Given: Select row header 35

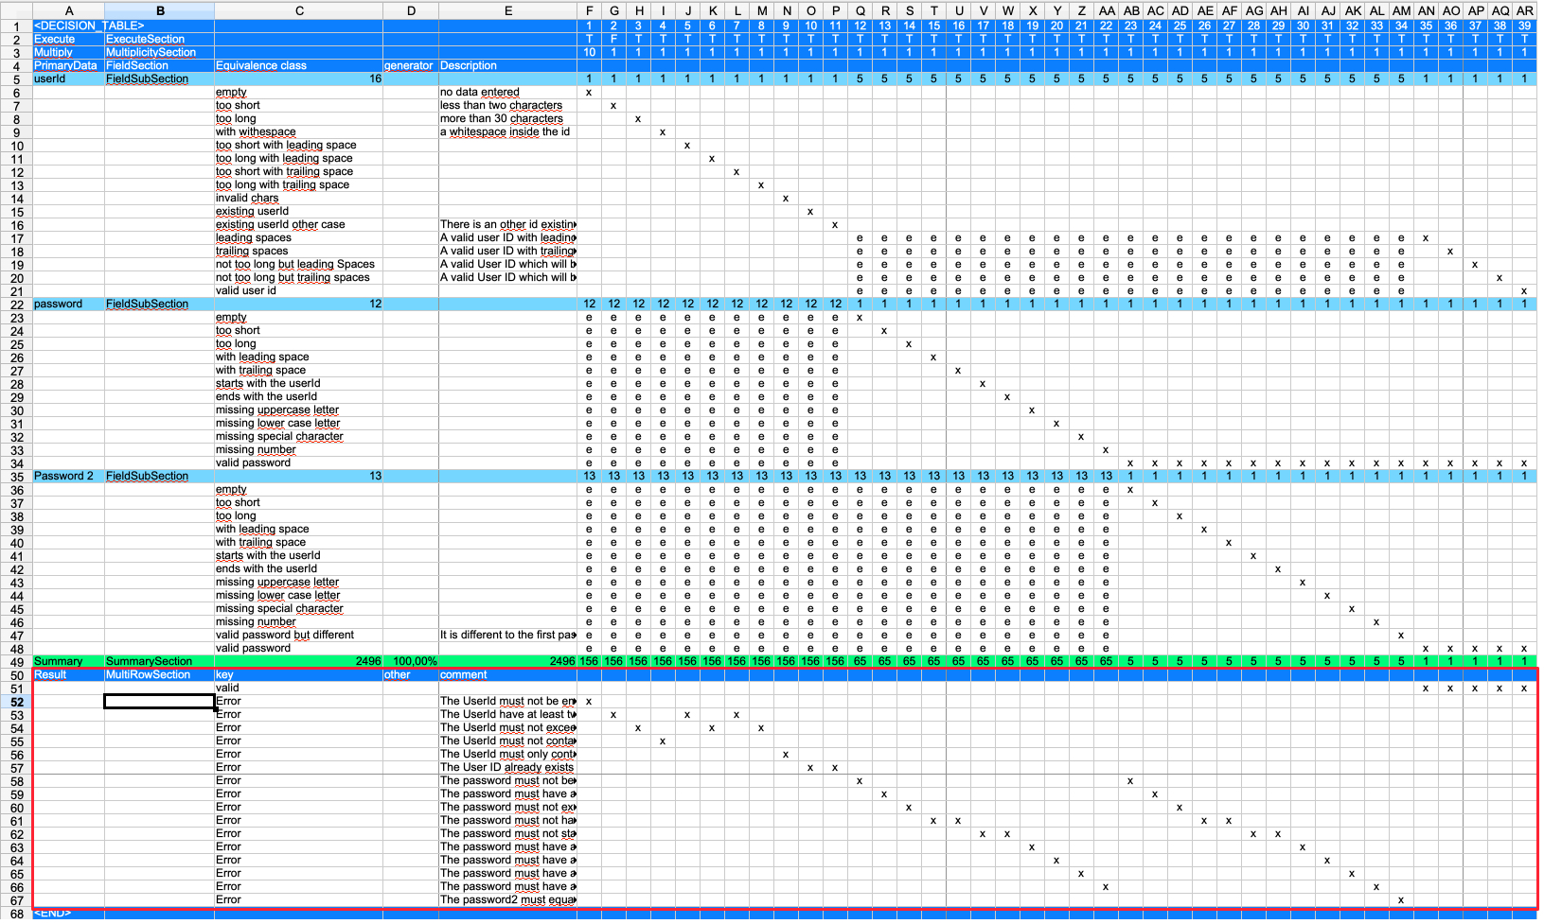Looking at the screenshot, I should (x=16, y=476).
